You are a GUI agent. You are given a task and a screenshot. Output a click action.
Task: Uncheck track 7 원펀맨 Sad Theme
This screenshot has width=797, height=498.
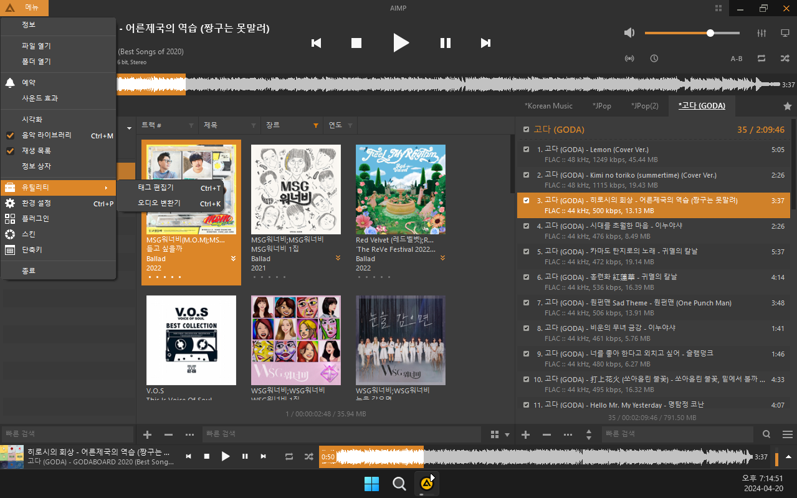click(x=527, y=303)
